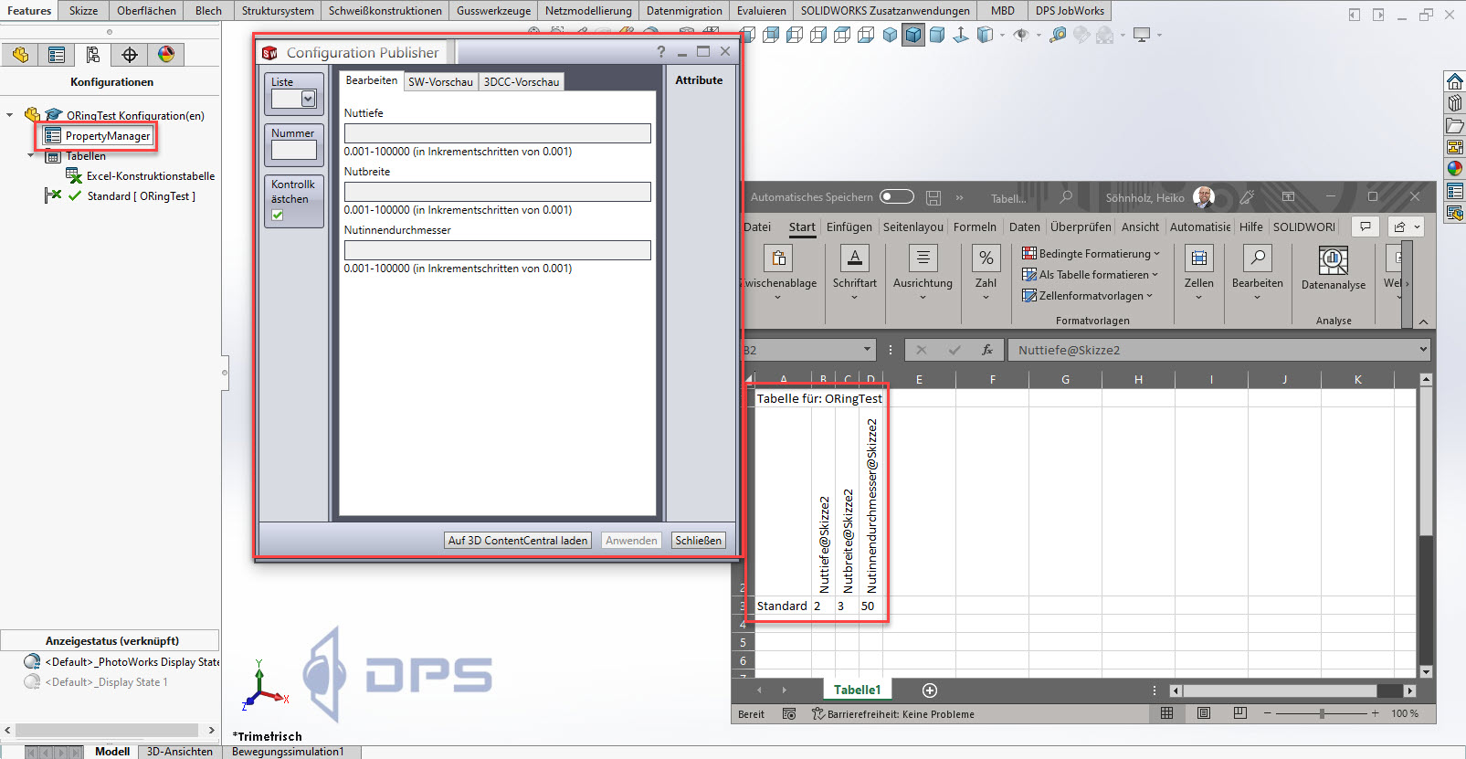This screenshot has height=759, width=1466.
Task: Open Zellenformatvorlagen dropdown
Action: click(1087, 295)
